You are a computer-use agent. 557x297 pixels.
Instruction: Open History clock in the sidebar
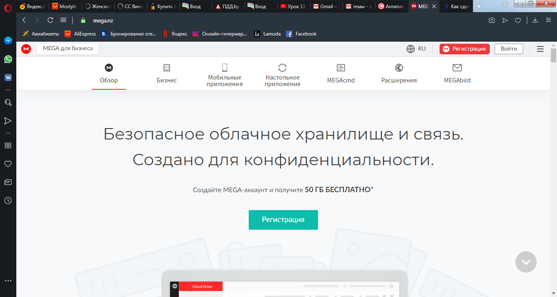pos(8,200)
